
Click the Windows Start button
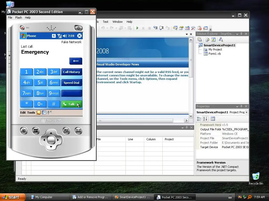click(13, 197)
